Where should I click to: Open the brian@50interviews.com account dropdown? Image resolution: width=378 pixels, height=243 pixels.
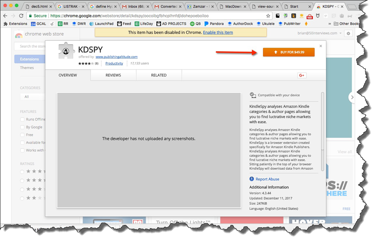(x=320, y=33)
